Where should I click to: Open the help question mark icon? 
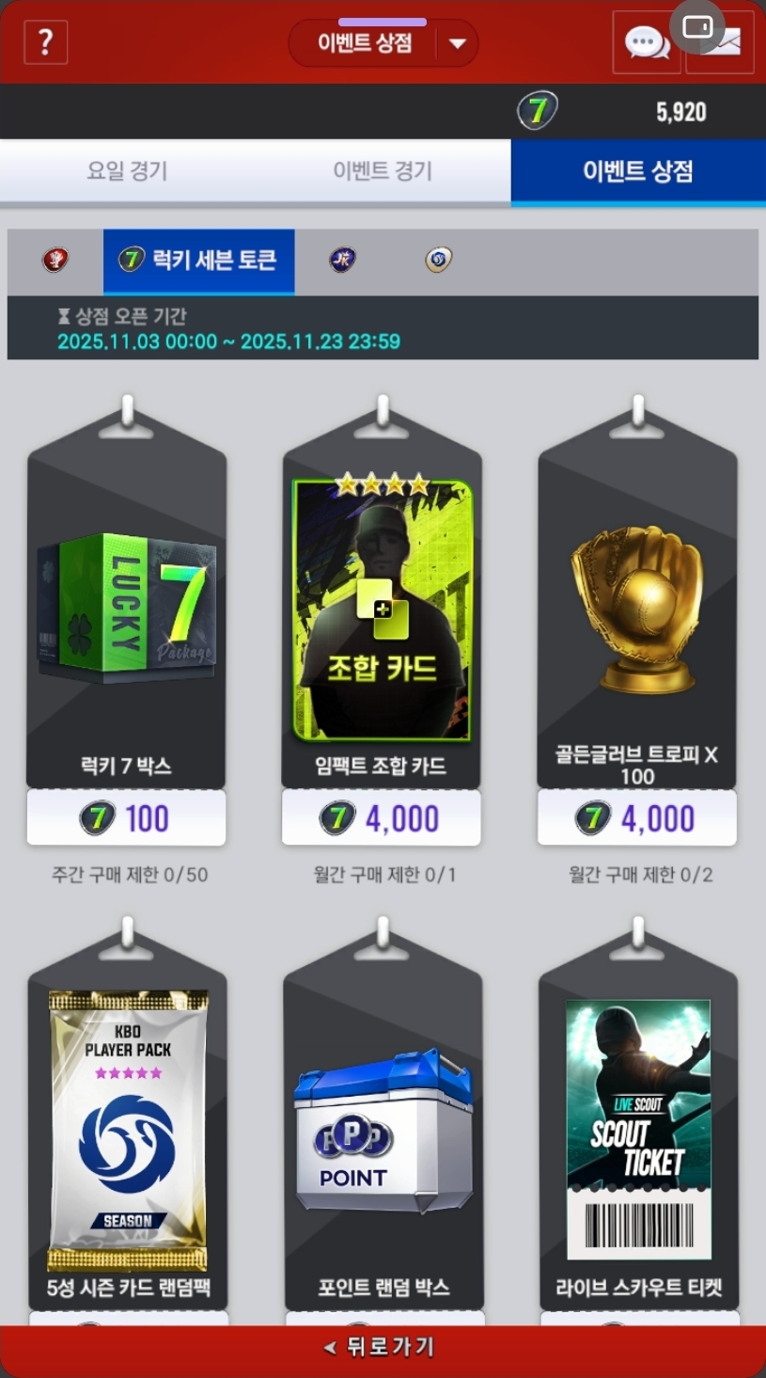(x=45, y=42)
